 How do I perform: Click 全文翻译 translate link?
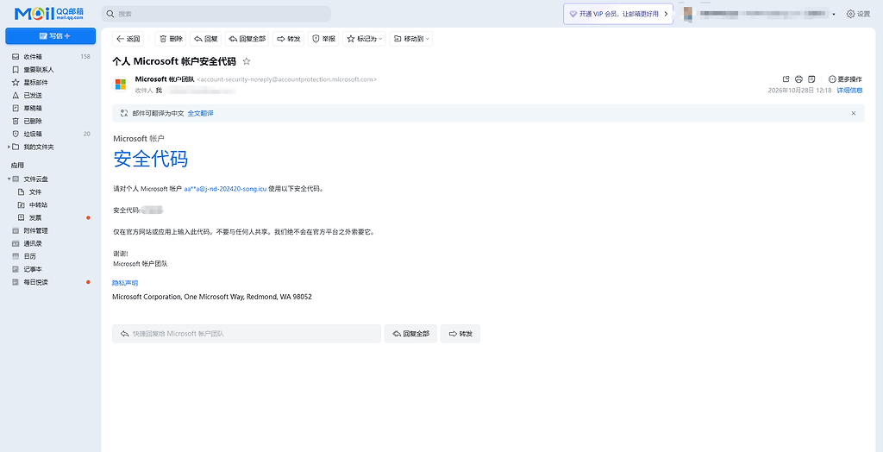tap(200, 113)
